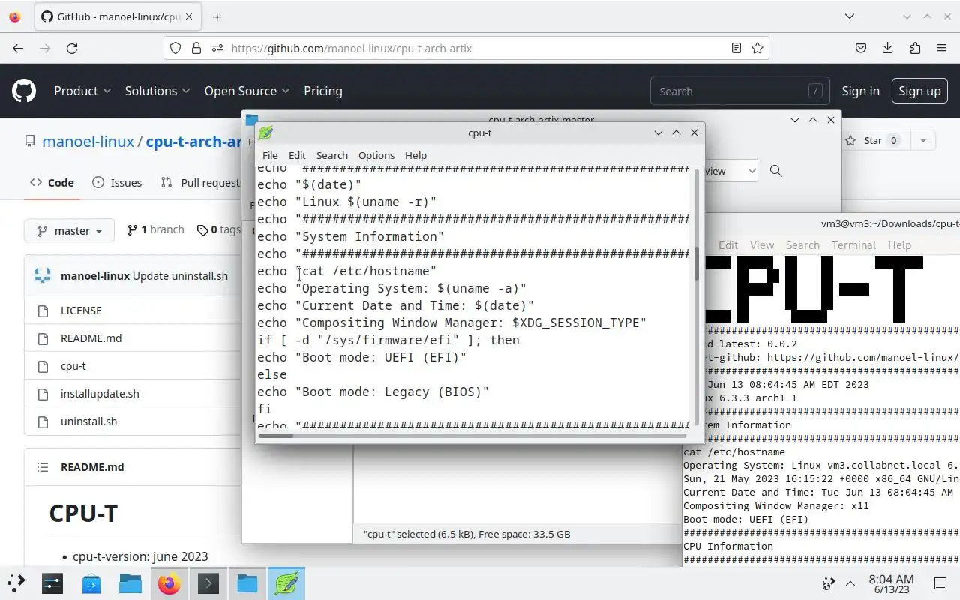Click the Sign in link
The width and height of the screenshot is (960, 600).
(860, 91)
